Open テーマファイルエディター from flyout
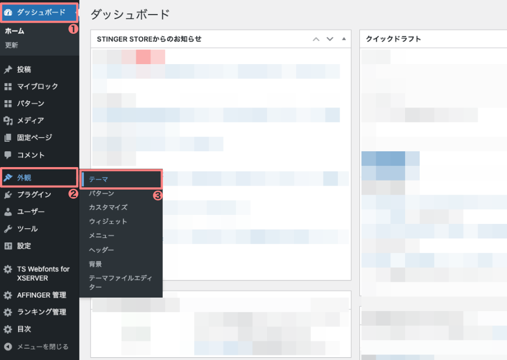 (x=121, y=282)
